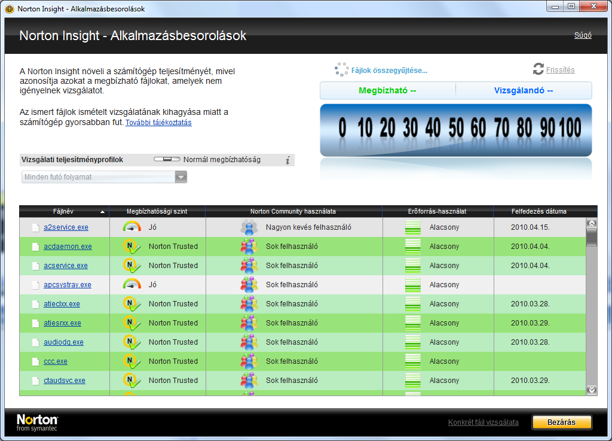Screen dimensions: 612x441
Task: Click the community users icon for ccc.exe
Action: click(x=249, y=361)
